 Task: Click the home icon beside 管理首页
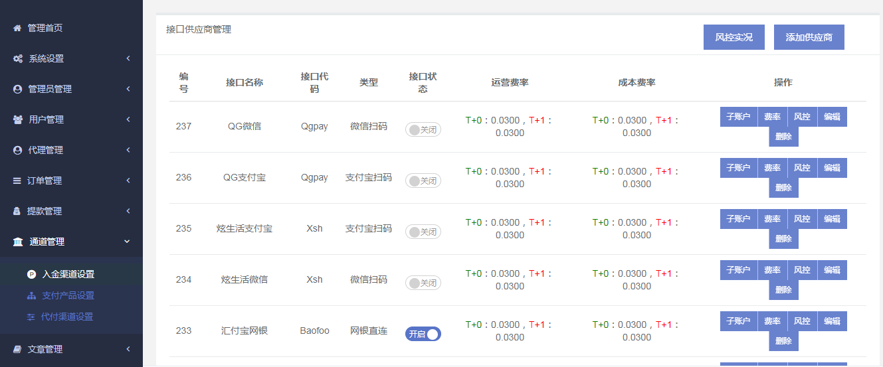point(17,29)
